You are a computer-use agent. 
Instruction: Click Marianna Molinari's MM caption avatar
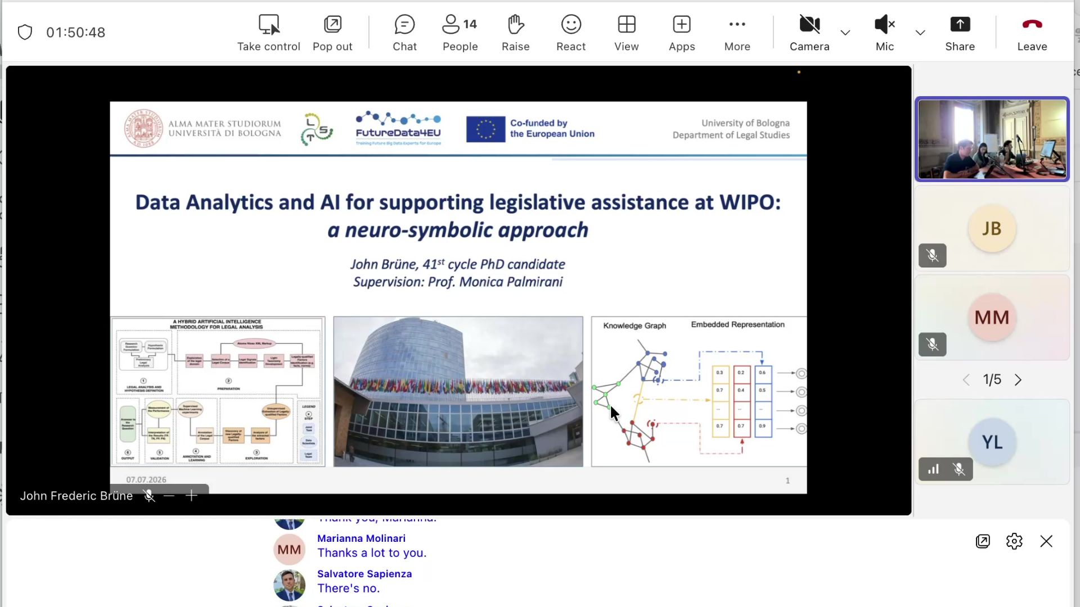click(x=289, y=550)
